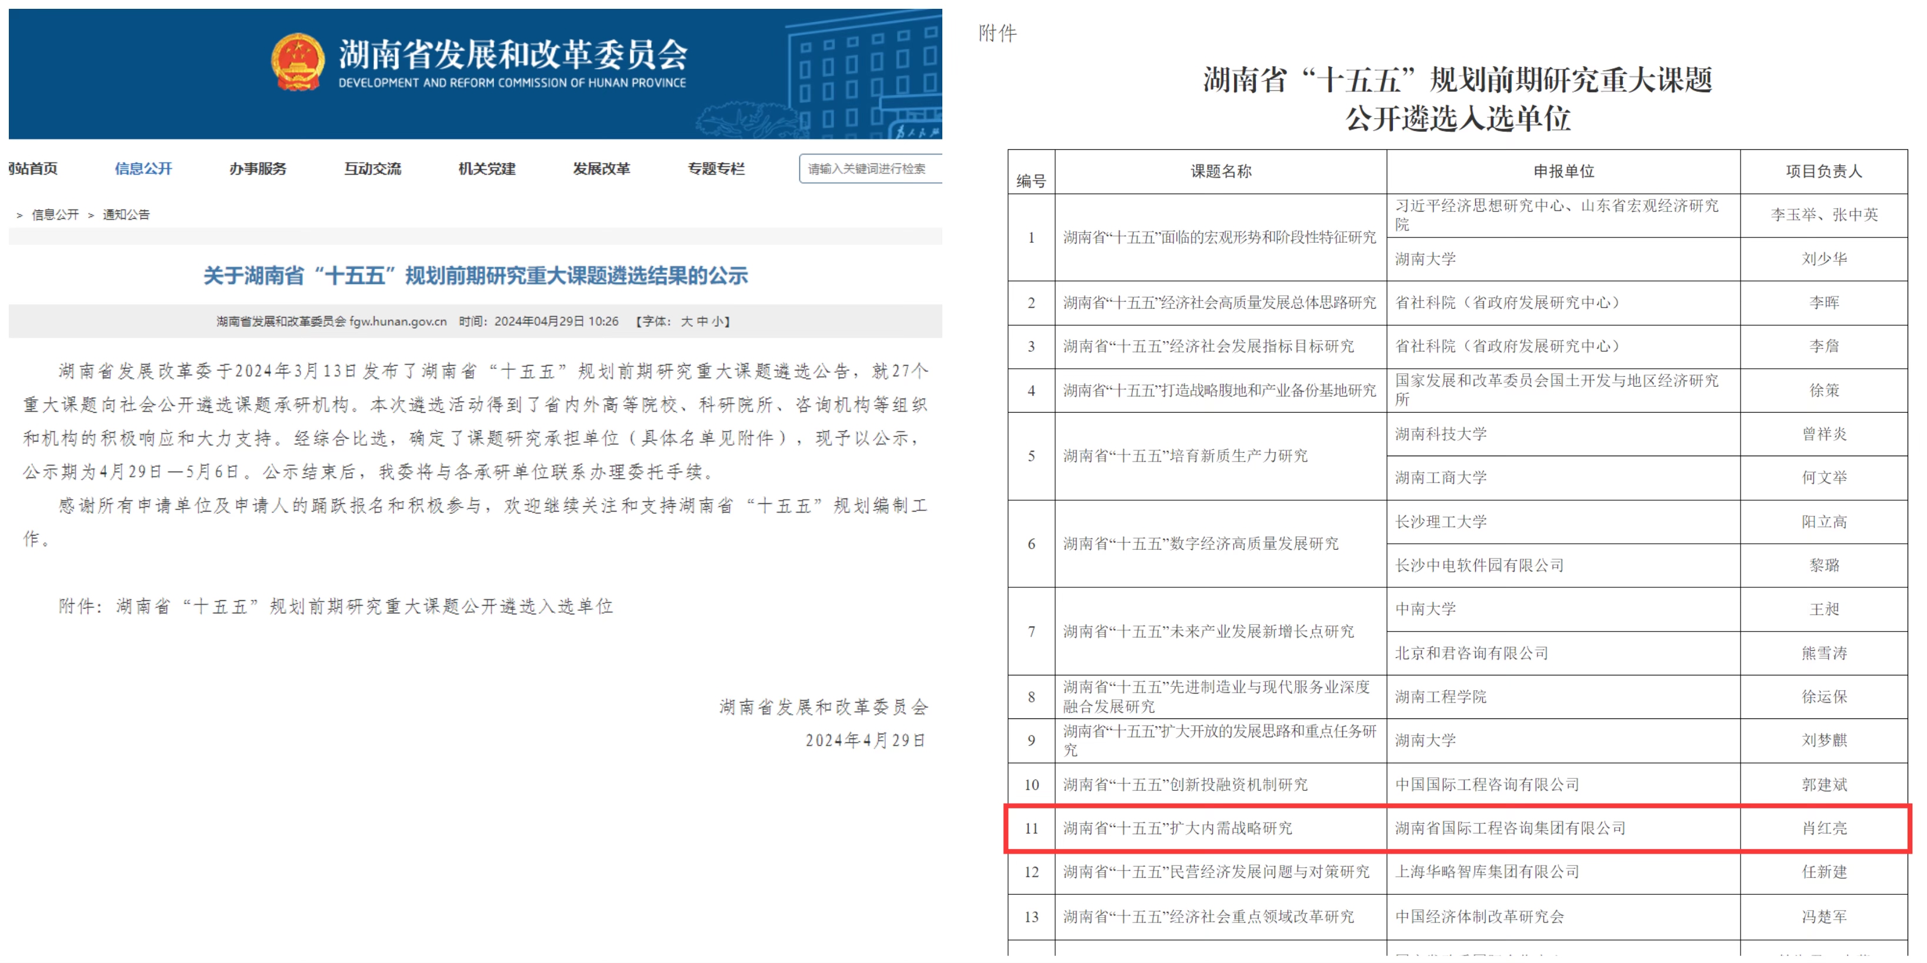
Task: Click name cell 刘梦麒
Action: [x=1823, y=740]
